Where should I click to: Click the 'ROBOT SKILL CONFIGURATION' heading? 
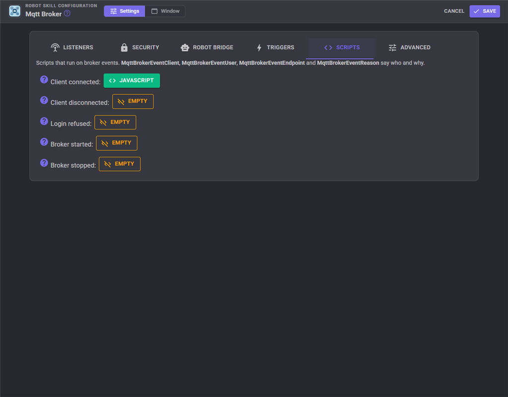click(x=61, y=5)
